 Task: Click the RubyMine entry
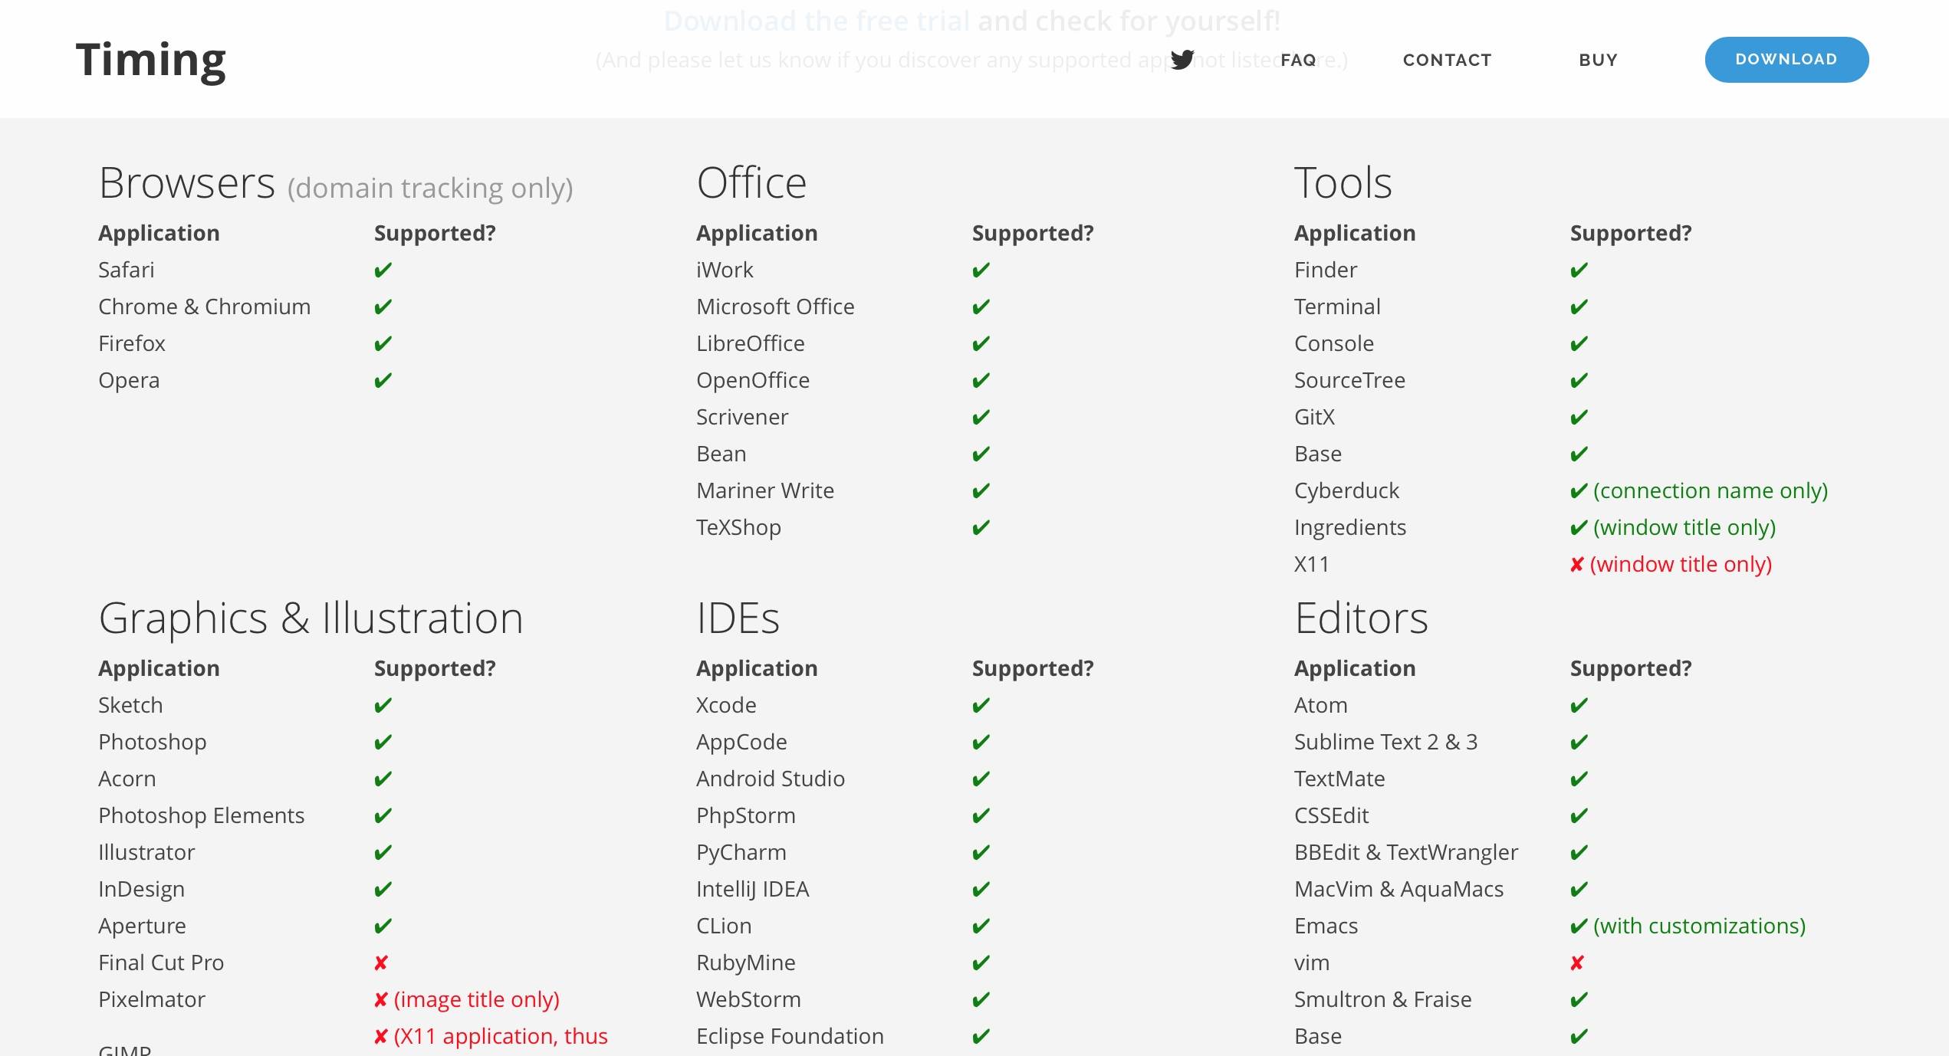click(745, 963)
